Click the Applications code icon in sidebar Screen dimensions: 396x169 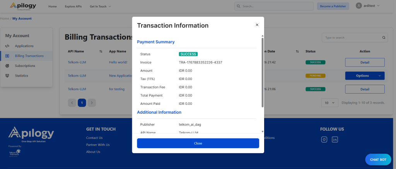point(7,46)
